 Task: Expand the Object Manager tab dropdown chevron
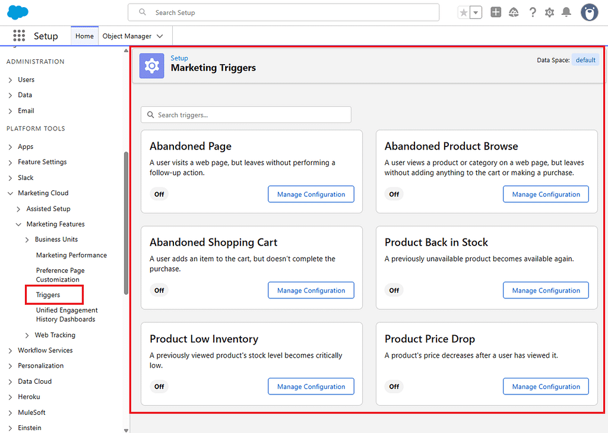pos(160,36)
